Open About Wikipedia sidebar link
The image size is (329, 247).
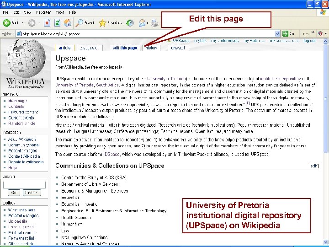pyautogui.click(x=22, y=140)
